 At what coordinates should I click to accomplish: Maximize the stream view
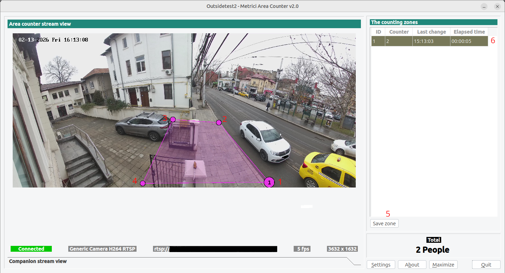(x=443, y=265)
